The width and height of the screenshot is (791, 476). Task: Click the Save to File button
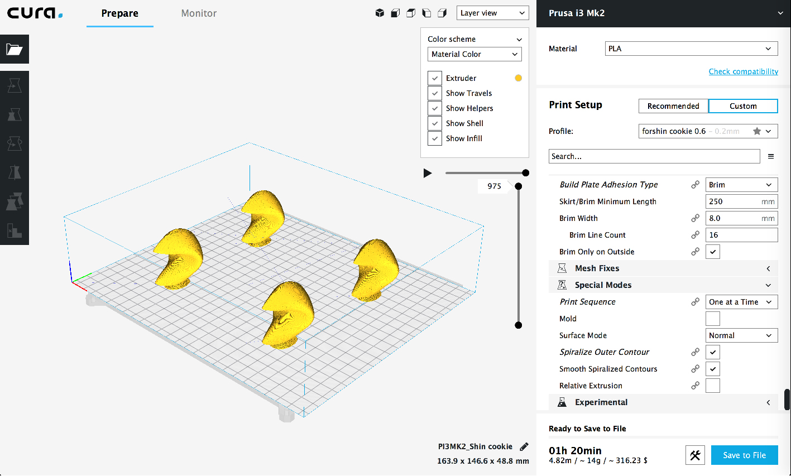[x=745, y=455]
